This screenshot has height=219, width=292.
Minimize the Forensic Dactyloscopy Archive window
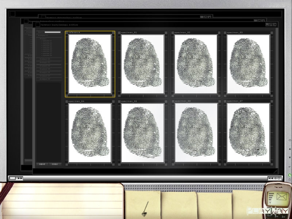[267, 24]
